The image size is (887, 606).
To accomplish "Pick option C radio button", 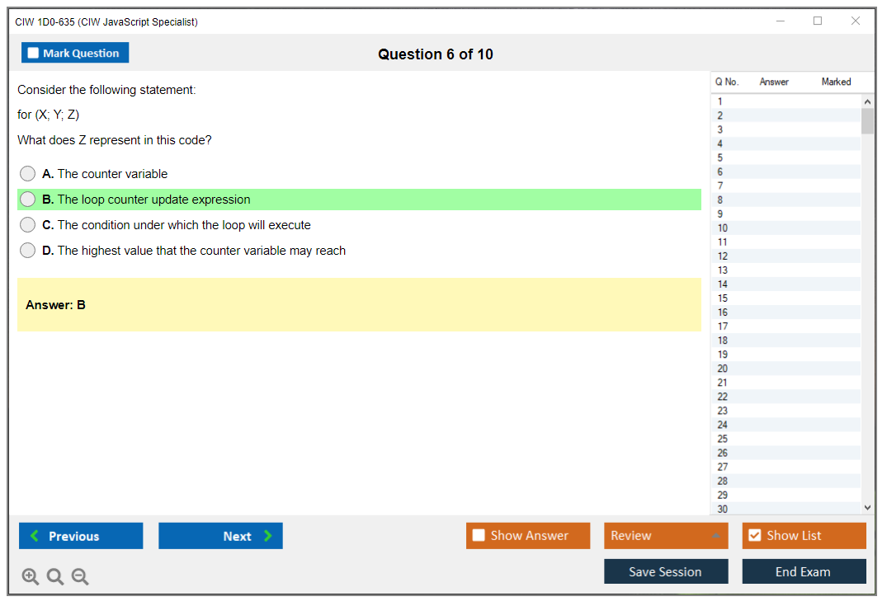I will (28, 225).
